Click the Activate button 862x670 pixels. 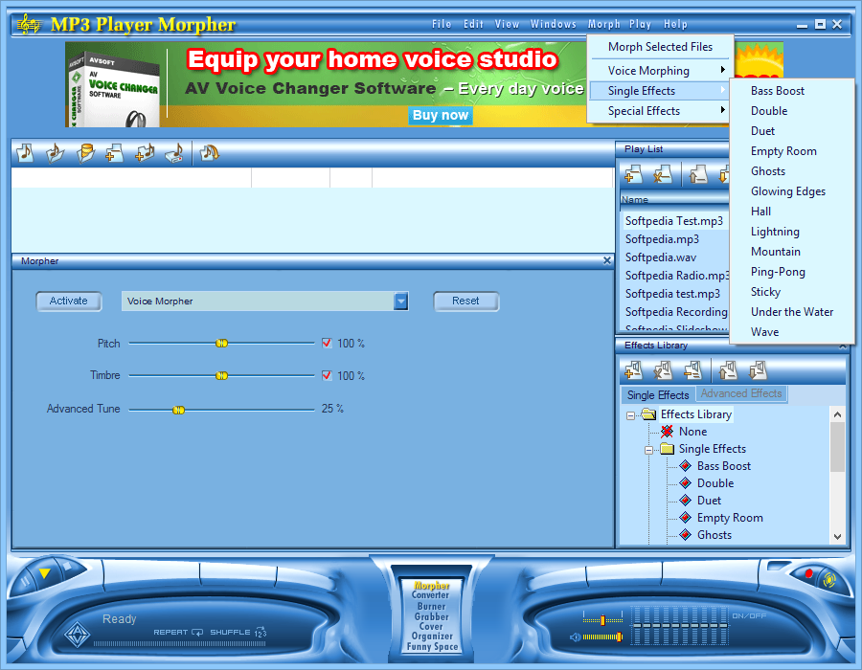click(69, 301)
